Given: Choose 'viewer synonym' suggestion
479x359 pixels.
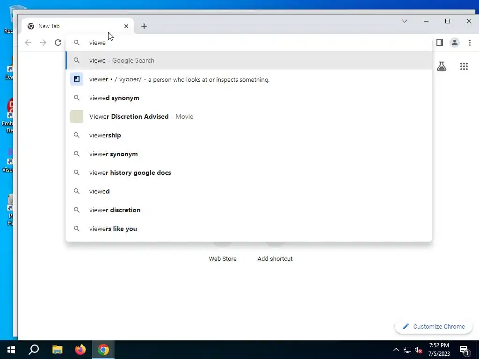Looking at the screenshot, I should tap(249, 154).
